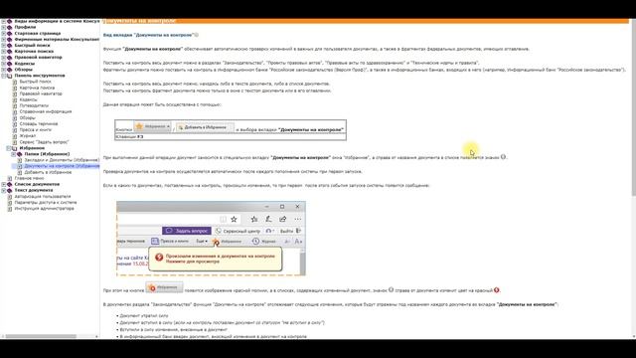This screenshot has width=636, height=358.
Task: Expand the Папки (Избранное) node
Action: tap(13, 154)
